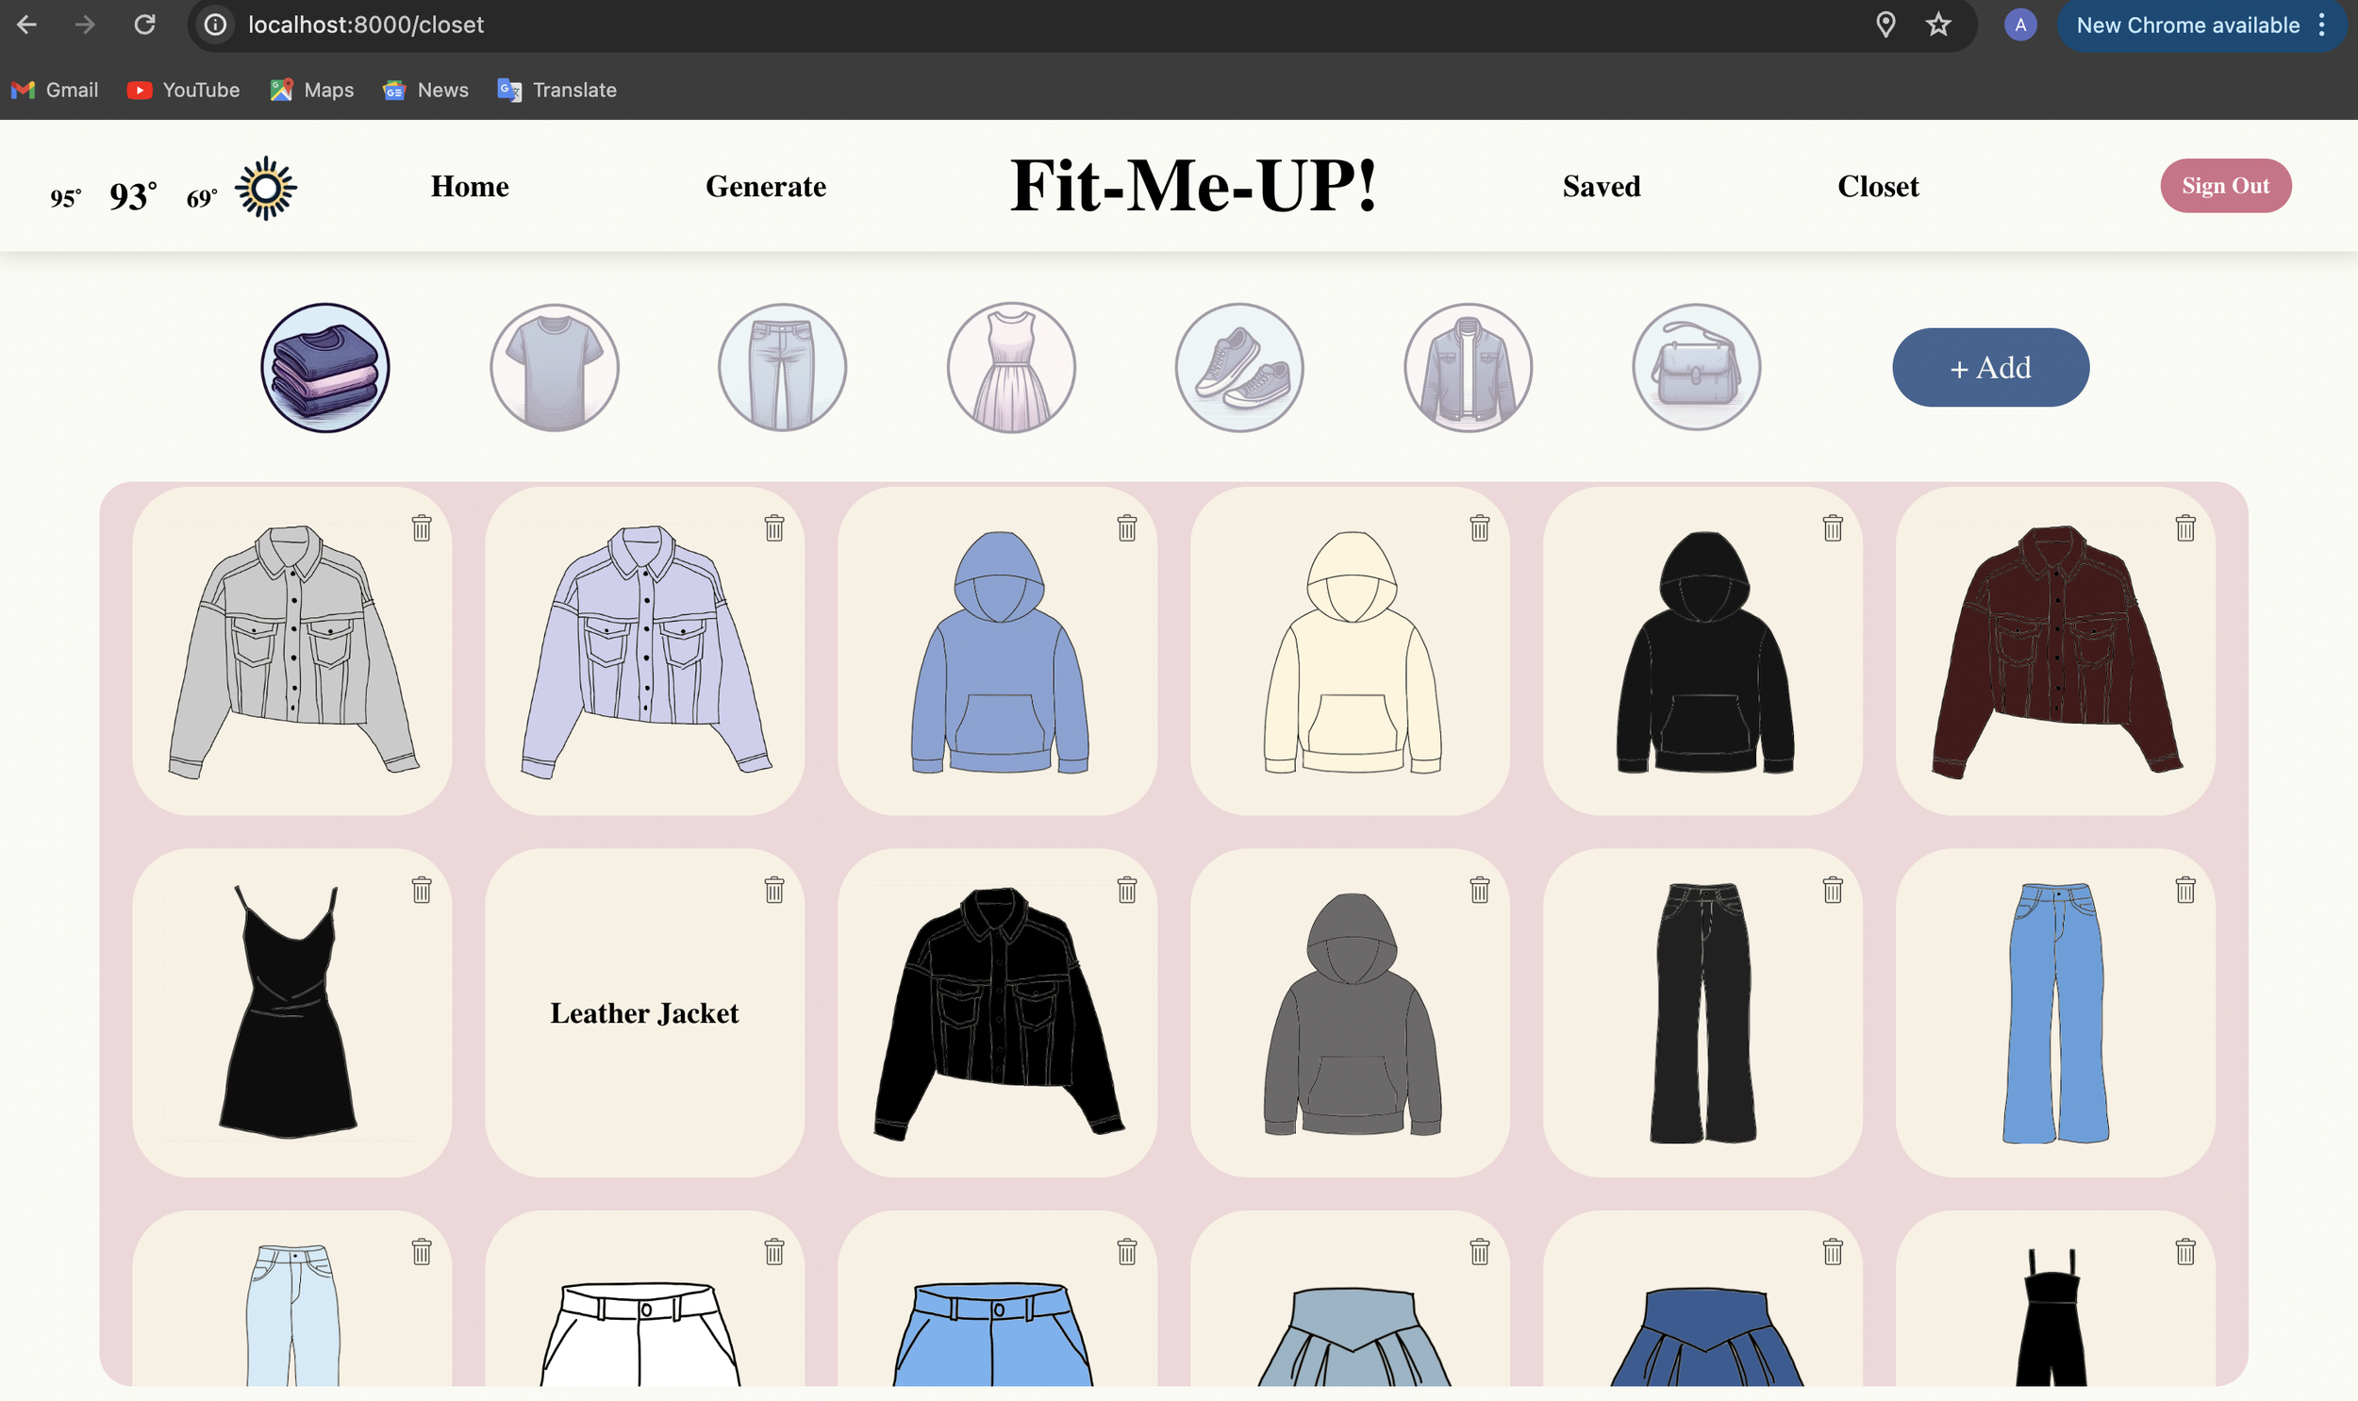This screenshot has width=2358, height=1401.
Task: Delete the black hoodie item
Action: click(1833, 527)
